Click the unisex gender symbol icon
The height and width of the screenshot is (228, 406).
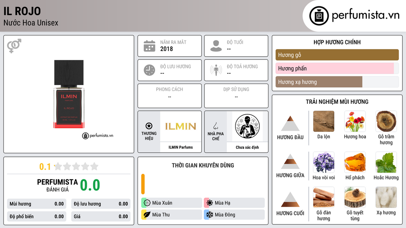click(14, 46)
